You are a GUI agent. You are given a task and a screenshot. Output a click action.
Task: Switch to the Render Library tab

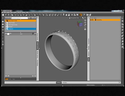(37, 54)
